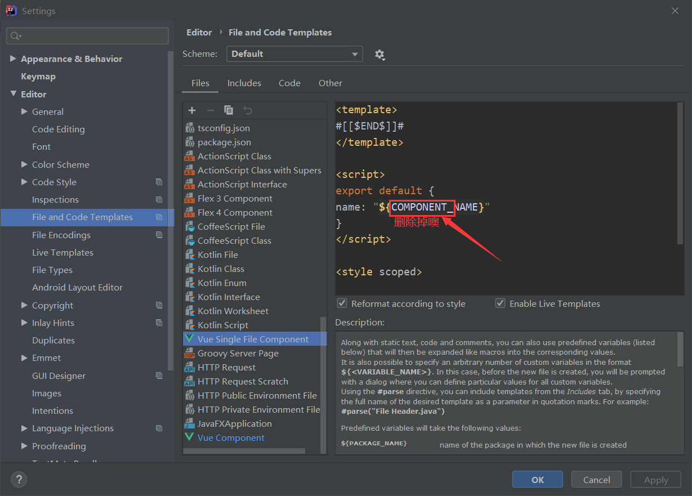The image size is (692, 496).
Task: Select File Types in settings tree
Action: point(52,270)
